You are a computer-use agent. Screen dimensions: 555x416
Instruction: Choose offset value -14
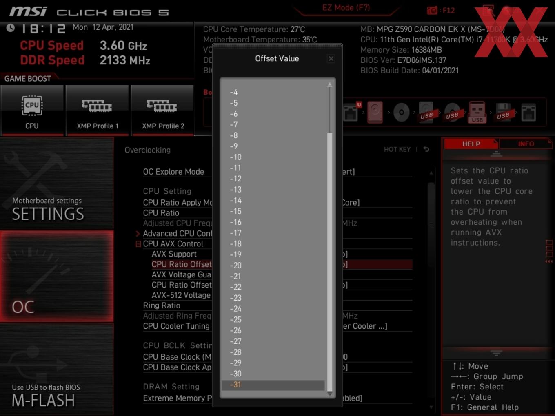pyautogui.click(x=273, y=200)
